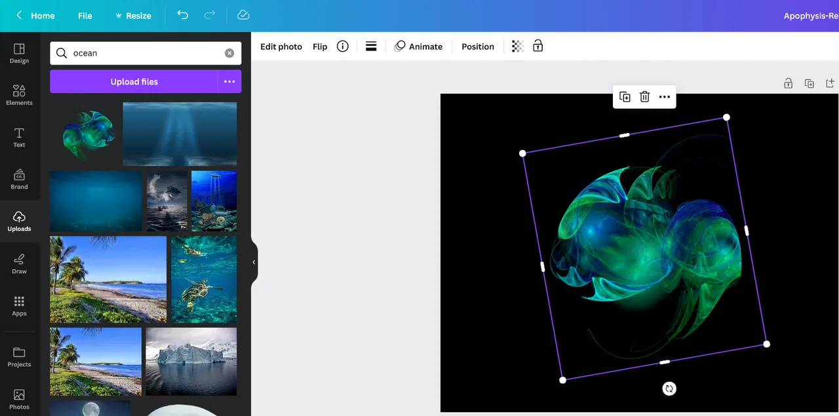
Task: Open more options for selected image
Action: pos(664,97)
